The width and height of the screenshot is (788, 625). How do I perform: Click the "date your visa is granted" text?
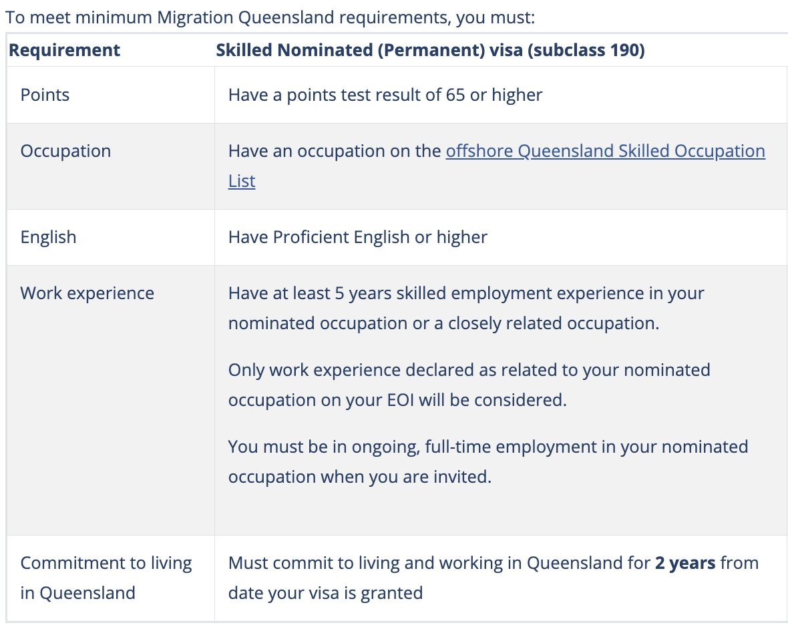pos(325,592)
